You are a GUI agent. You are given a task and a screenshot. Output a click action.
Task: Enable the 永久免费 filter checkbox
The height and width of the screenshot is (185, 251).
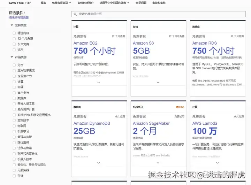14,44
